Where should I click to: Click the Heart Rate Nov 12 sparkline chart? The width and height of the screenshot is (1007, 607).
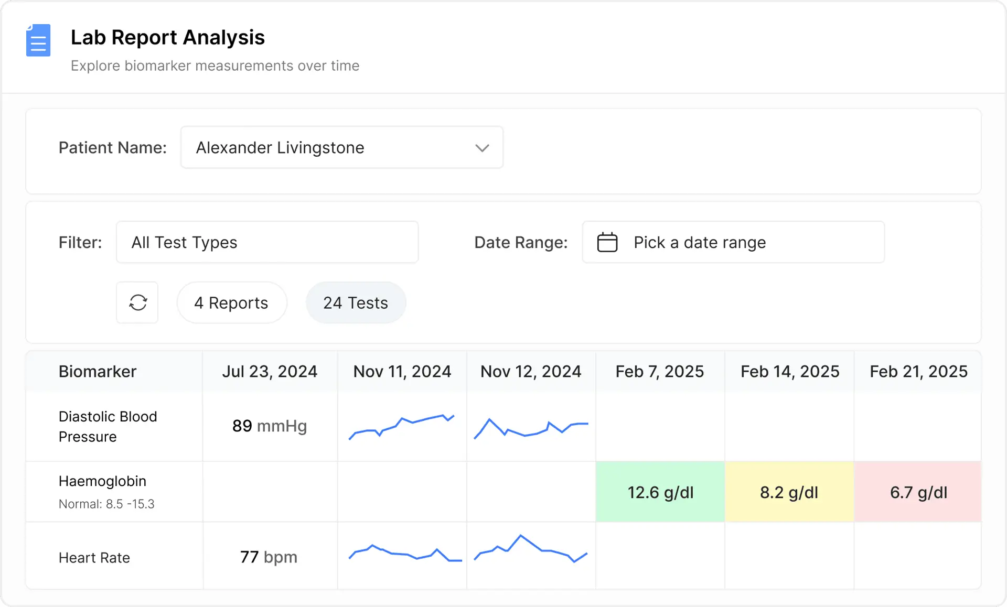531,553
